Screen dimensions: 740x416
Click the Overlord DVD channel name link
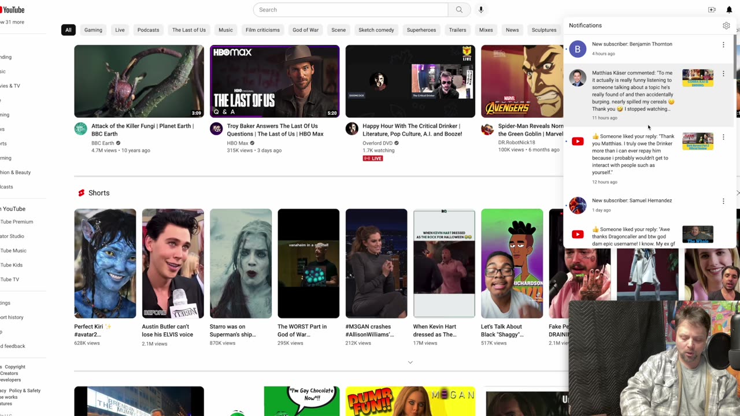coord(378,143)
